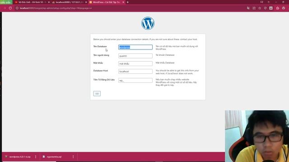Open the user profile icon
This screenshot has height=162, width=289.
click(x=284, y=8)
